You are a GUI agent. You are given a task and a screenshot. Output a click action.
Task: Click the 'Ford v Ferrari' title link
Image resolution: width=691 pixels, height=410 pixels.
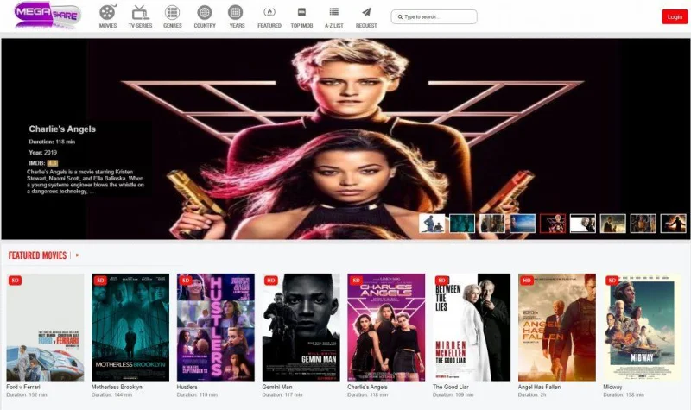(x=23, y=387)
